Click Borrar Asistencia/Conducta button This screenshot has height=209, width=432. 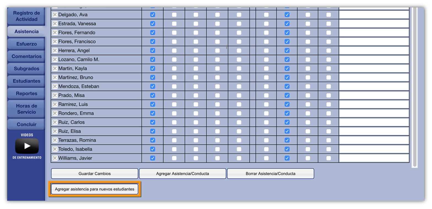270,174
